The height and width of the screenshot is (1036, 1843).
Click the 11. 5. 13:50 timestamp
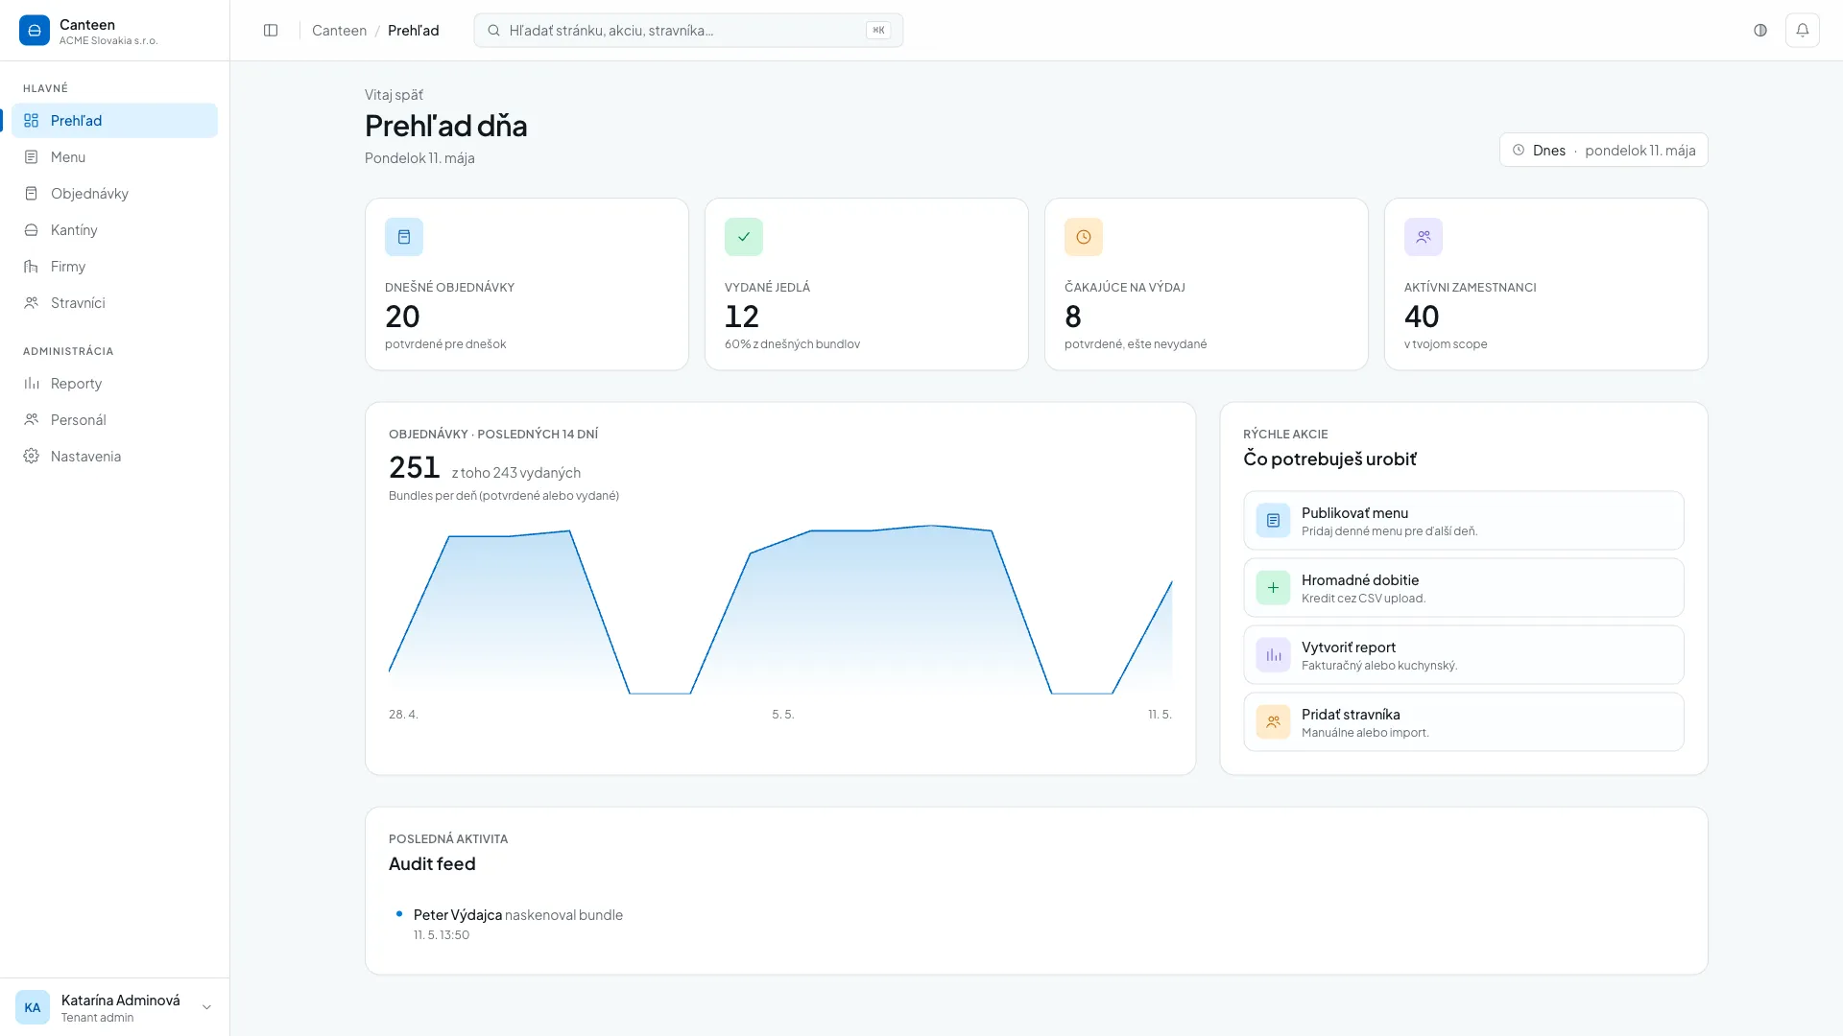click(442, 935)
